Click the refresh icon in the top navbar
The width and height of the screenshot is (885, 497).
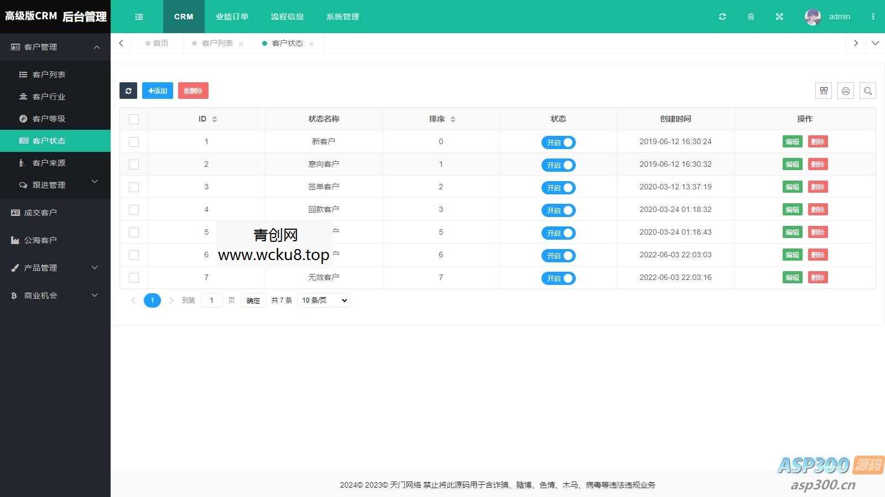coord(722,17)
